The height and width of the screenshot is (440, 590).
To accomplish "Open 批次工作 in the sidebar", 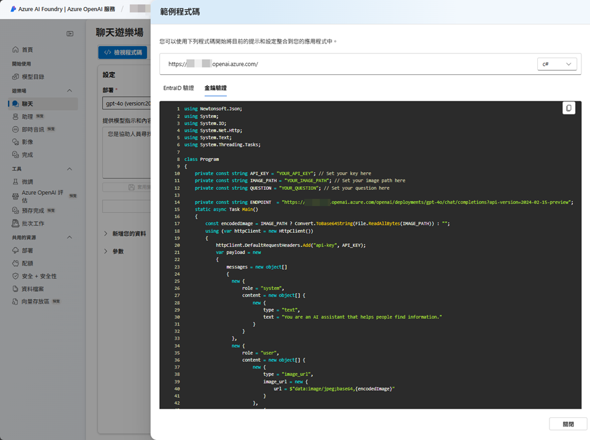I will point(33,224).
